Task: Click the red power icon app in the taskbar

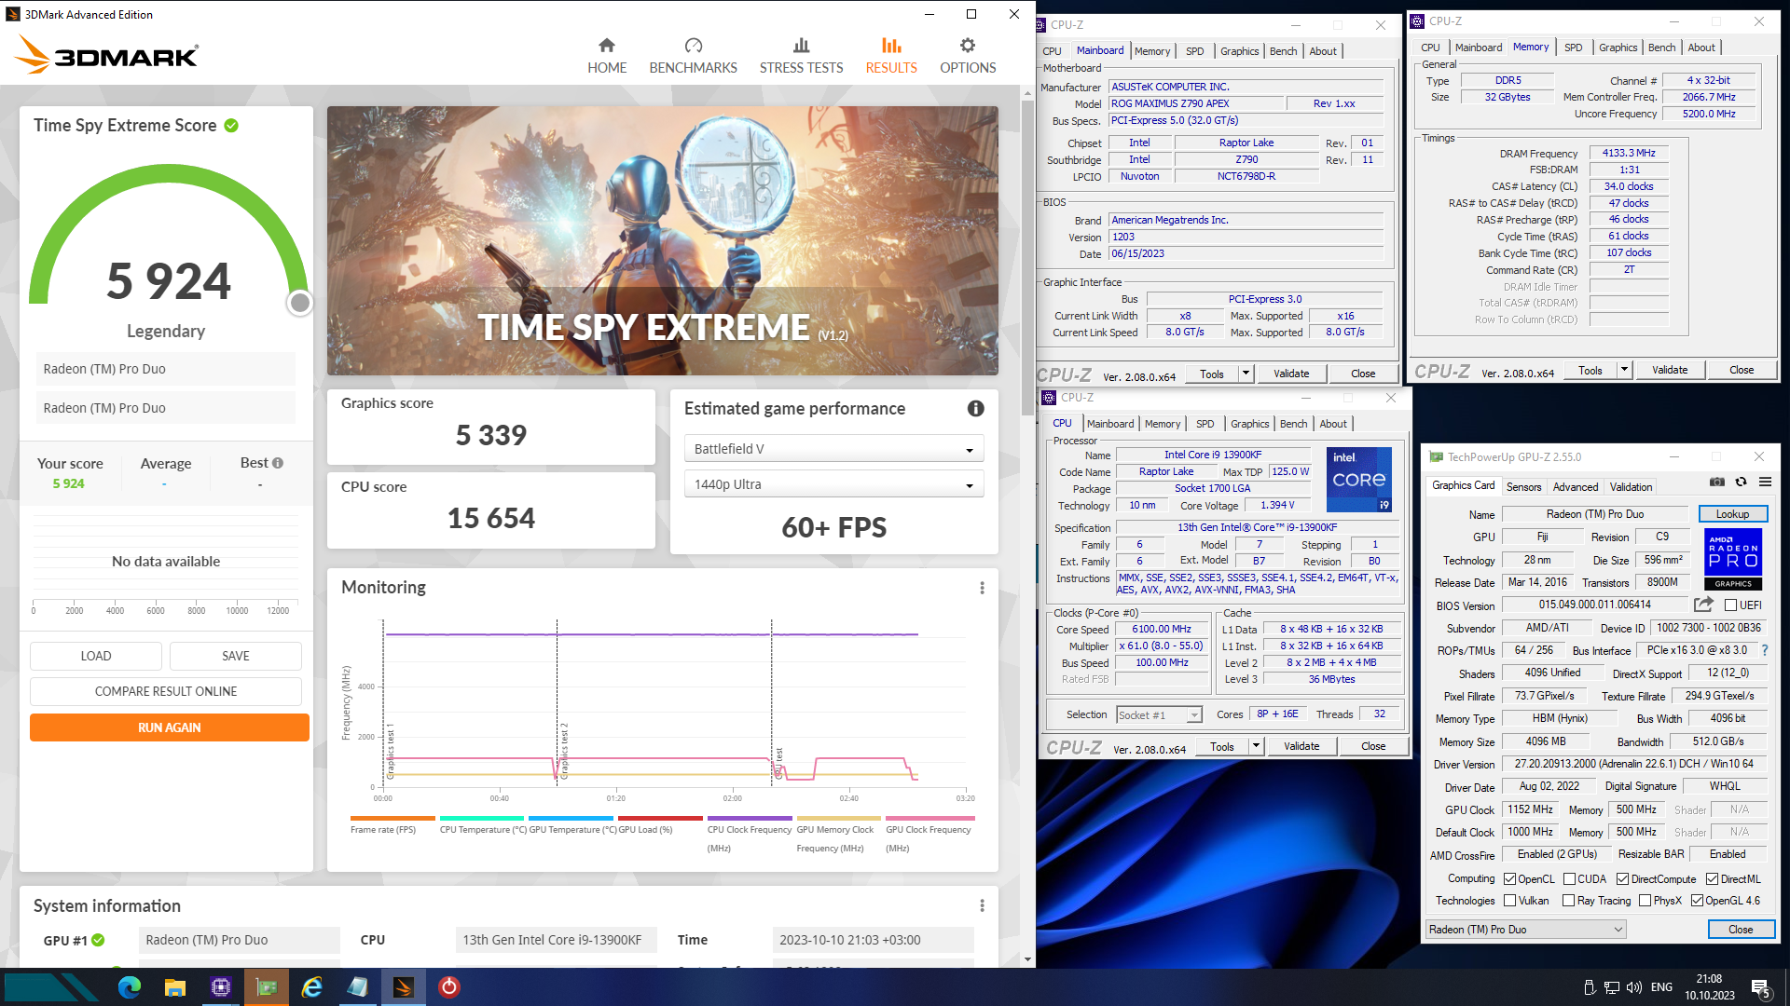Action: point(449,987)
